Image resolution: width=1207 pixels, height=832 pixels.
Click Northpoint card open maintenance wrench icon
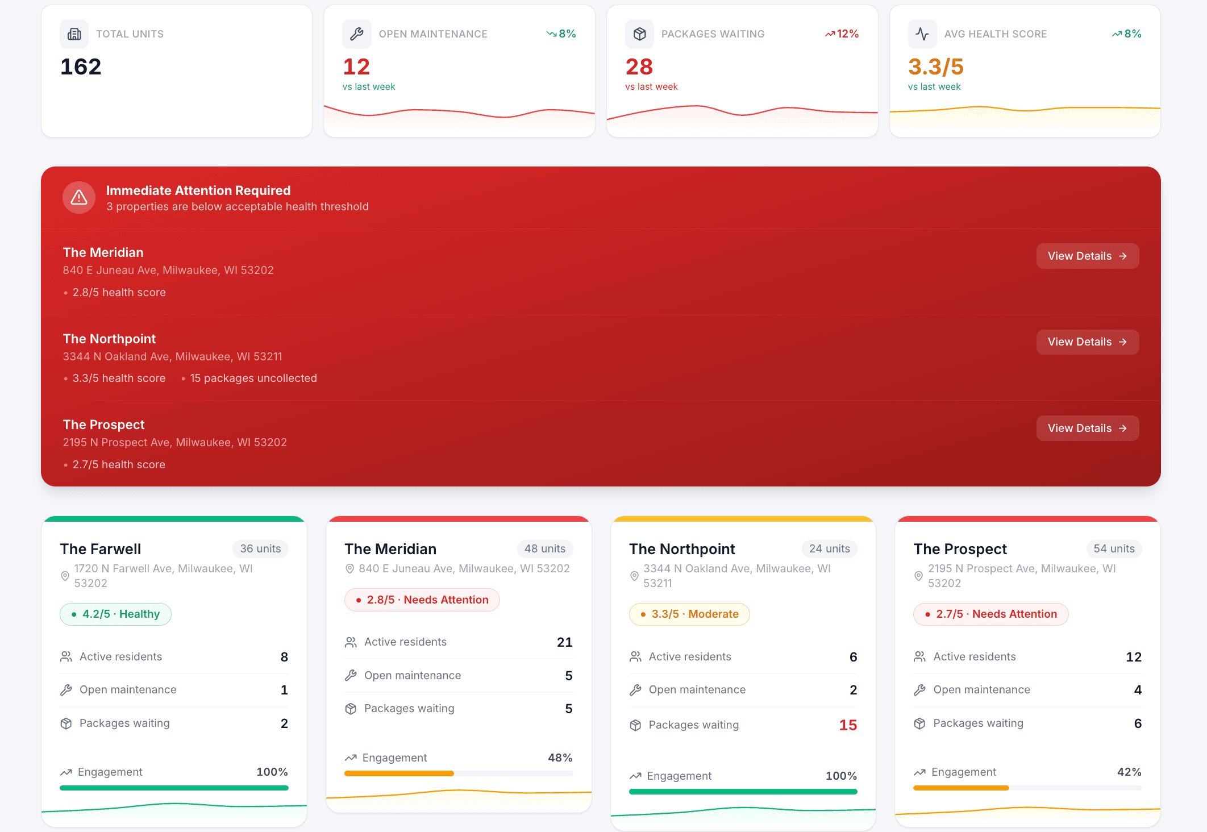(636, 690)
